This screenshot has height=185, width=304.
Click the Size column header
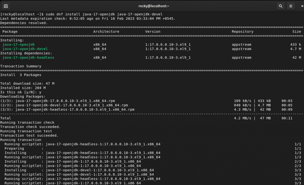(297, 31)
